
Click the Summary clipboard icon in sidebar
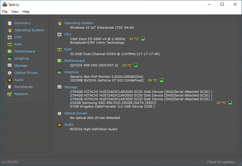coord(10,23)
